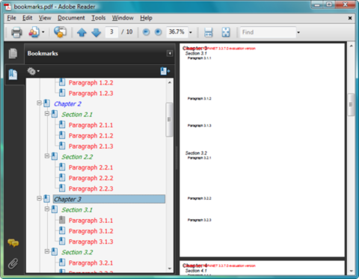The height and width of the screenshot is (279, 359).
Task: Click the Find text field
Action: click(x=268, y=32)
